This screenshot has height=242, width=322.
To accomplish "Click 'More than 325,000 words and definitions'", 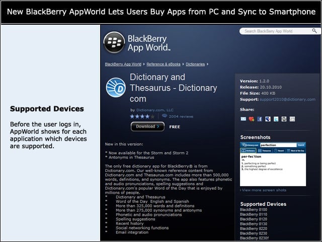I will tap(155, 206).
